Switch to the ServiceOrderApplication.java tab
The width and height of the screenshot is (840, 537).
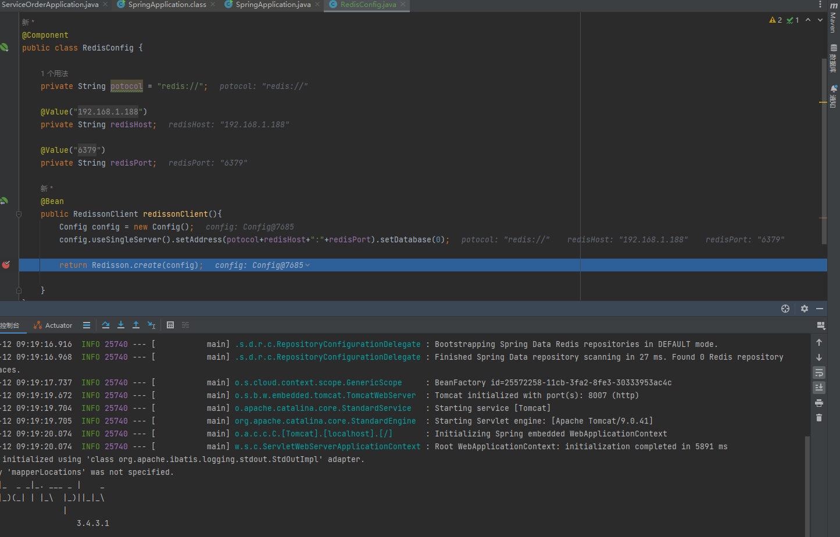(50, 5)
